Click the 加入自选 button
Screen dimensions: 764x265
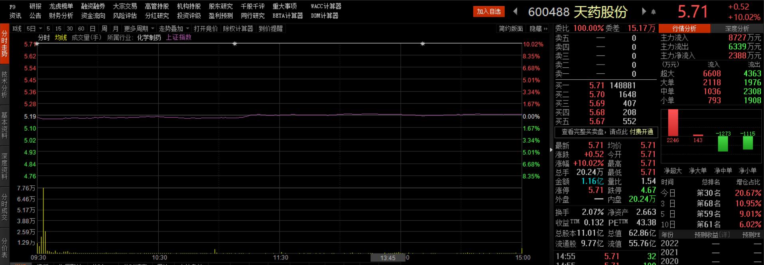click(x=489, y=12)
